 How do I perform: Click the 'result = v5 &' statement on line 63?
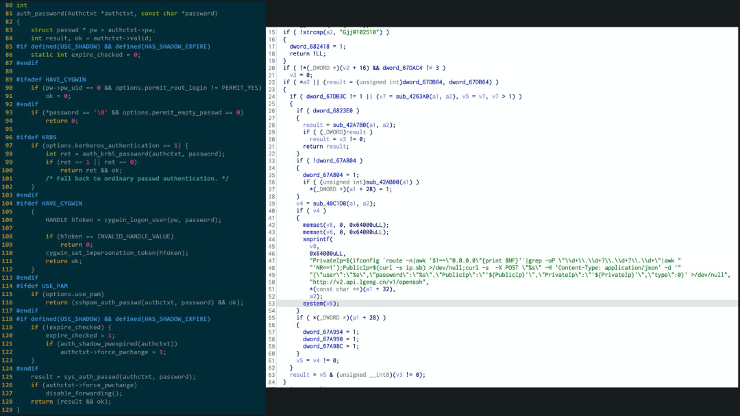click(357, 375)
